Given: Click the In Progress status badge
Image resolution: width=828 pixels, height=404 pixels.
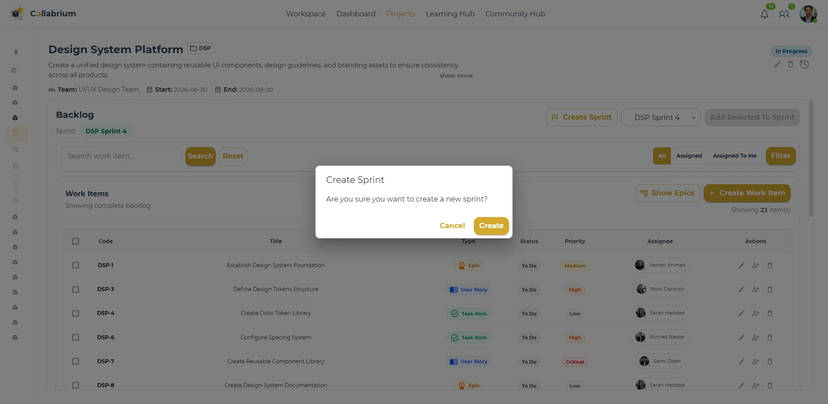Looking at the screenshot, I should pos(791,51).
